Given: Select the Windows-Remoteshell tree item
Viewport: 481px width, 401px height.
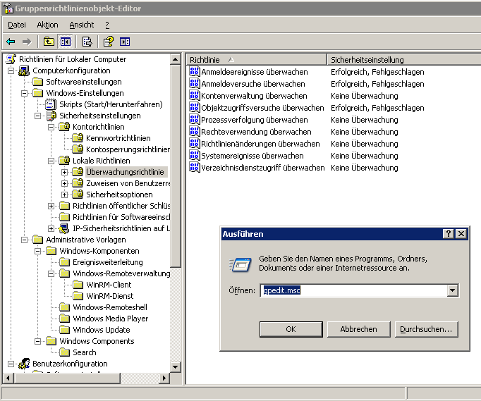Looking at the screenshot, I should tap(110, 307).
